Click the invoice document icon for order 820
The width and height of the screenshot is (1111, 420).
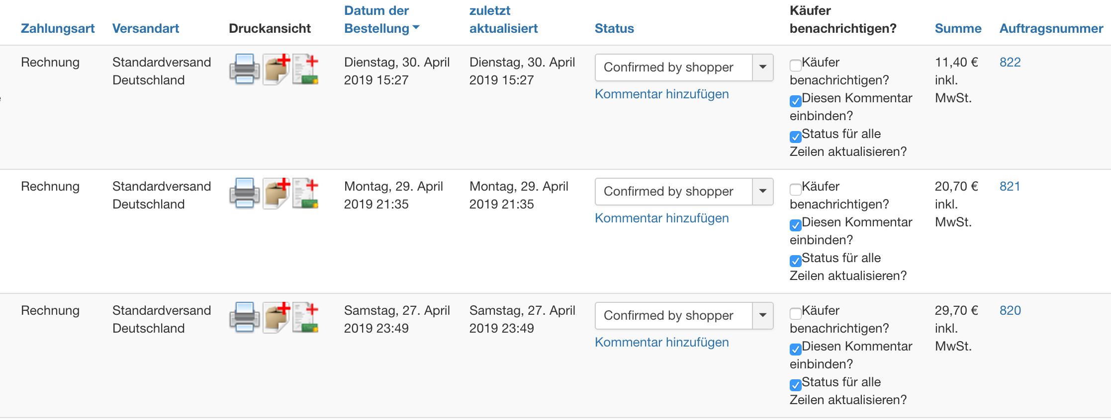pyautogui.click(x=305, y=317)
